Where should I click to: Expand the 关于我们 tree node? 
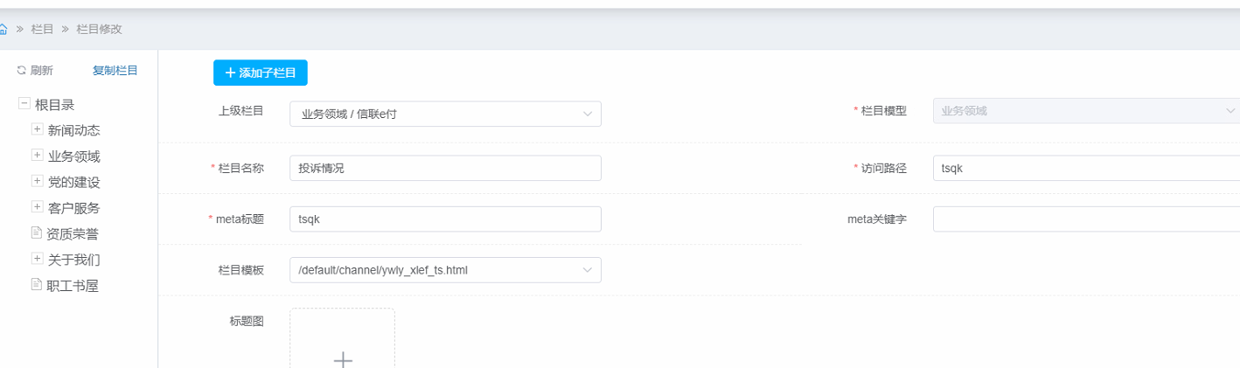pos(37,259)
